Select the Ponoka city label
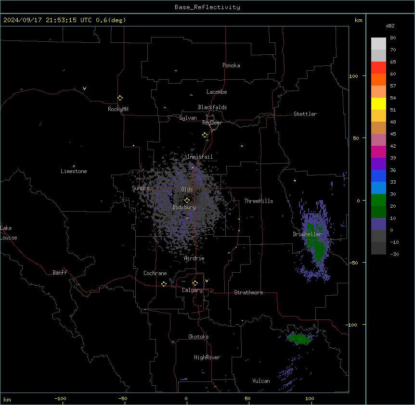This screenshot has height=405, width=415. coord(231,65)
